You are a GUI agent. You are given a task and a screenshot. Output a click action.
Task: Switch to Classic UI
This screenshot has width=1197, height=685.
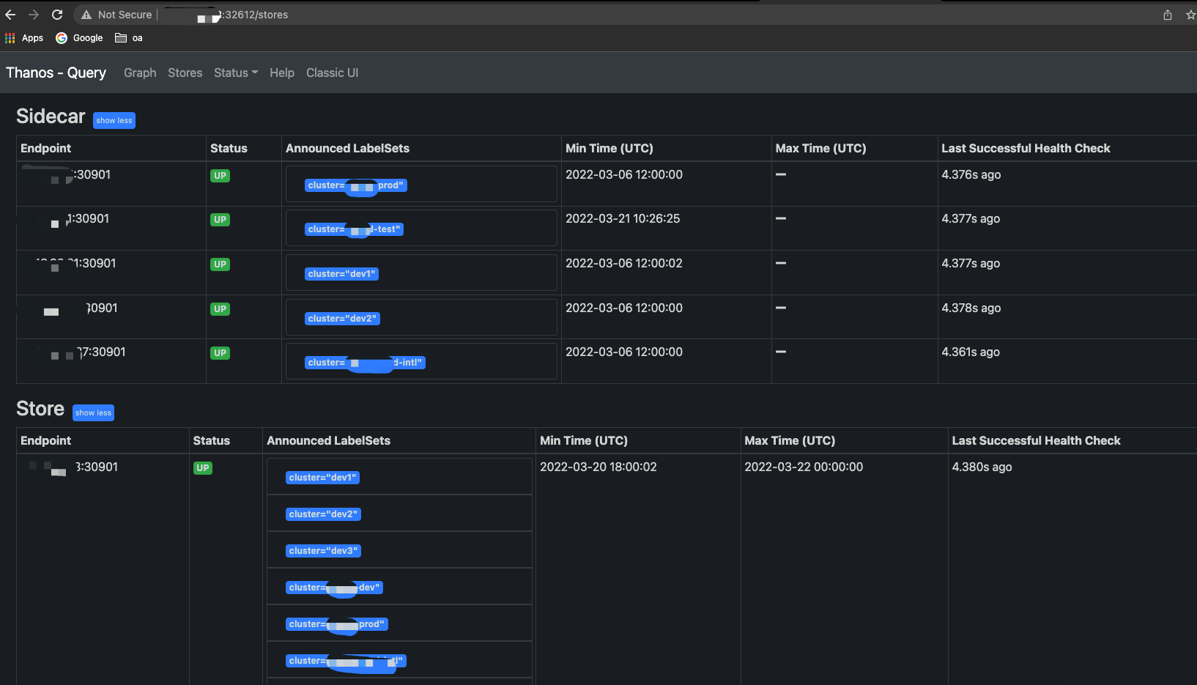tap(332, 73)
